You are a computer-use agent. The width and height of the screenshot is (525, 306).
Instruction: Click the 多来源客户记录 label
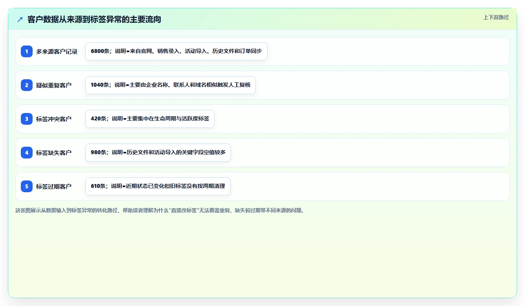(x=57, y=51)
